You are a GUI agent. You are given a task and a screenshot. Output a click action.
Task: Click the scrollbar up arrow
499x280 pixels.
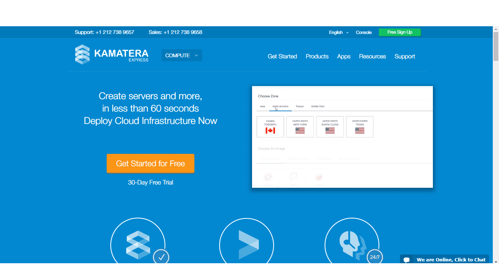[x=496, y=29]
